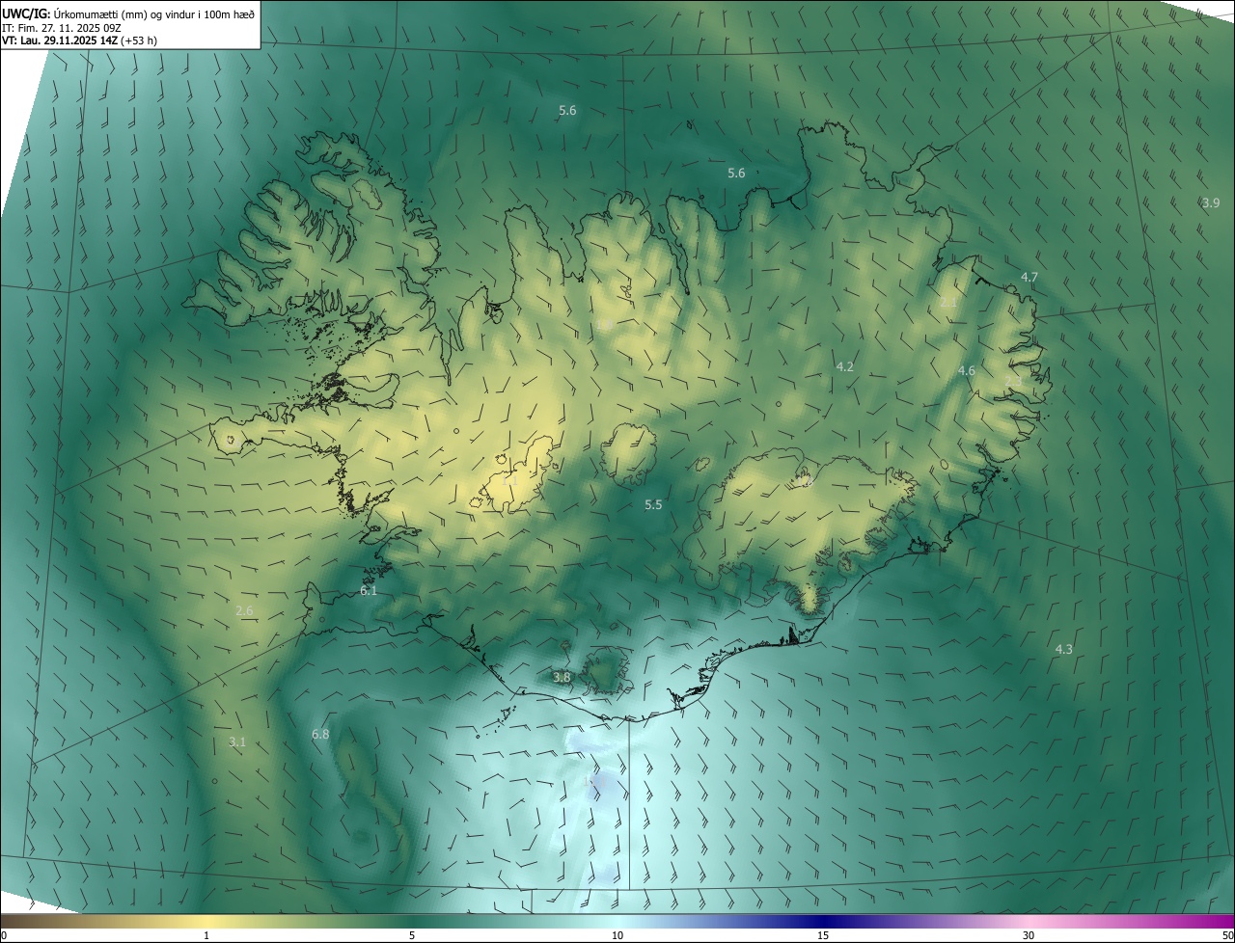Click the 50 tick label on the color scale
The image size is (1235, 943).
click(1227, 935)
